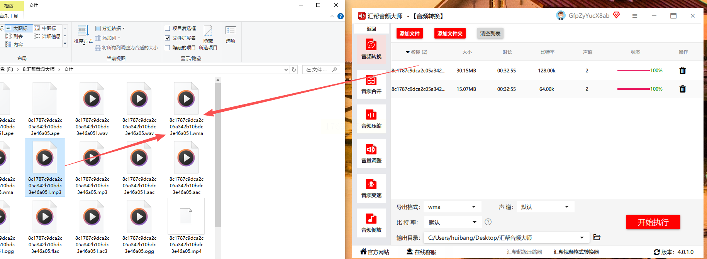Toggle the 隐藏的项目 checkbox
707x259 pixels.
point(168,47)
